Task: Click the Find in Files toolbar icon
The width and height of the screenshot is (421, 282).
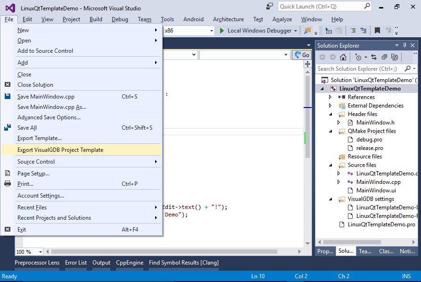Action: (307, 31)
